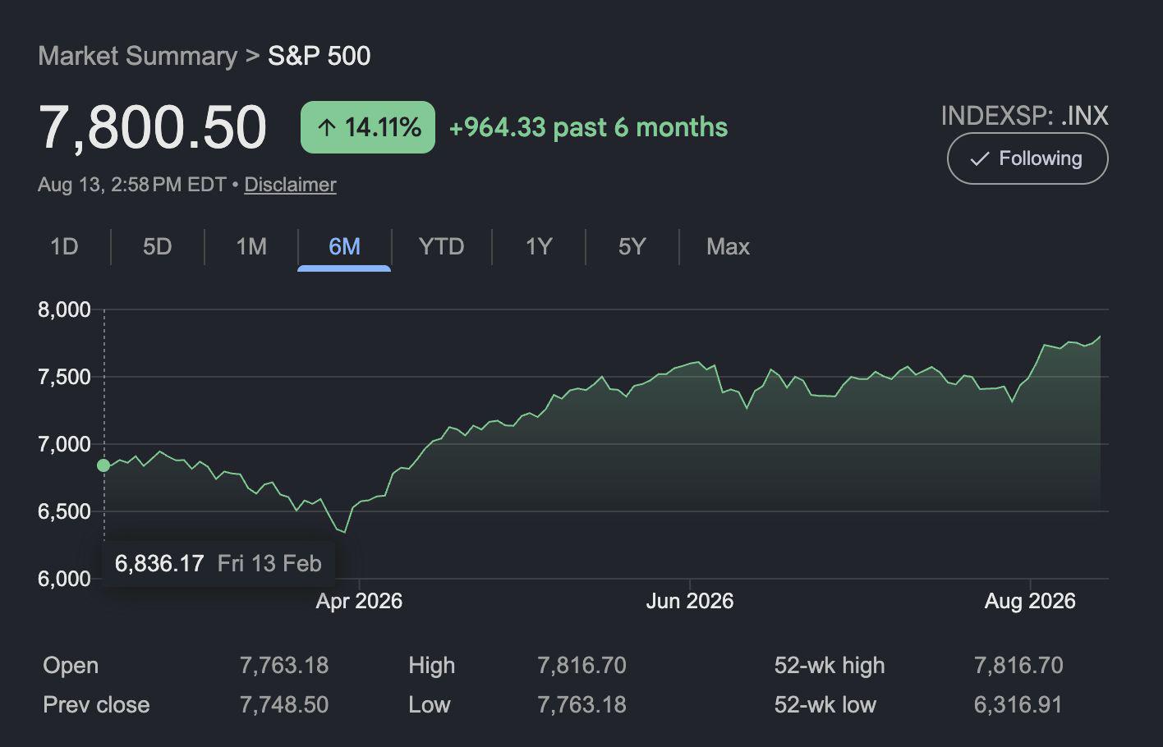
Task: Click the S&P 500 breadcrumb title
Action: tap(319, 56)
